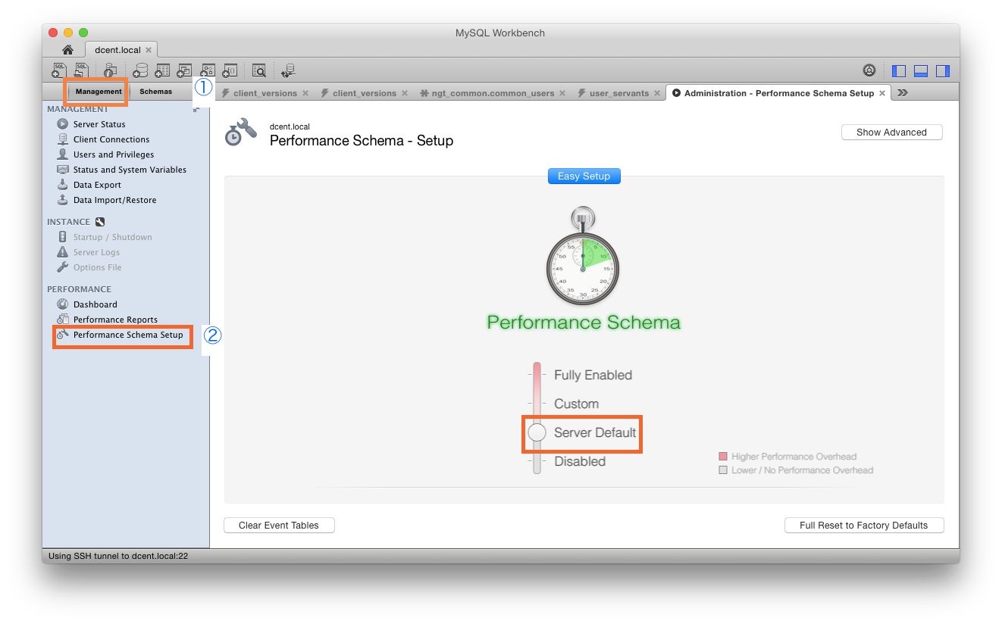Click the create new view icon
The height and width of the screenshot is (624, 1002).
tap(184, 70)
